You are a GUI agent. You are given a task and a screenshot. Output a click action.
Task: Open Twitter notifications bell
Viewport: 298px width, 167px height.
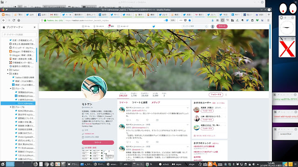click(111, 26)
